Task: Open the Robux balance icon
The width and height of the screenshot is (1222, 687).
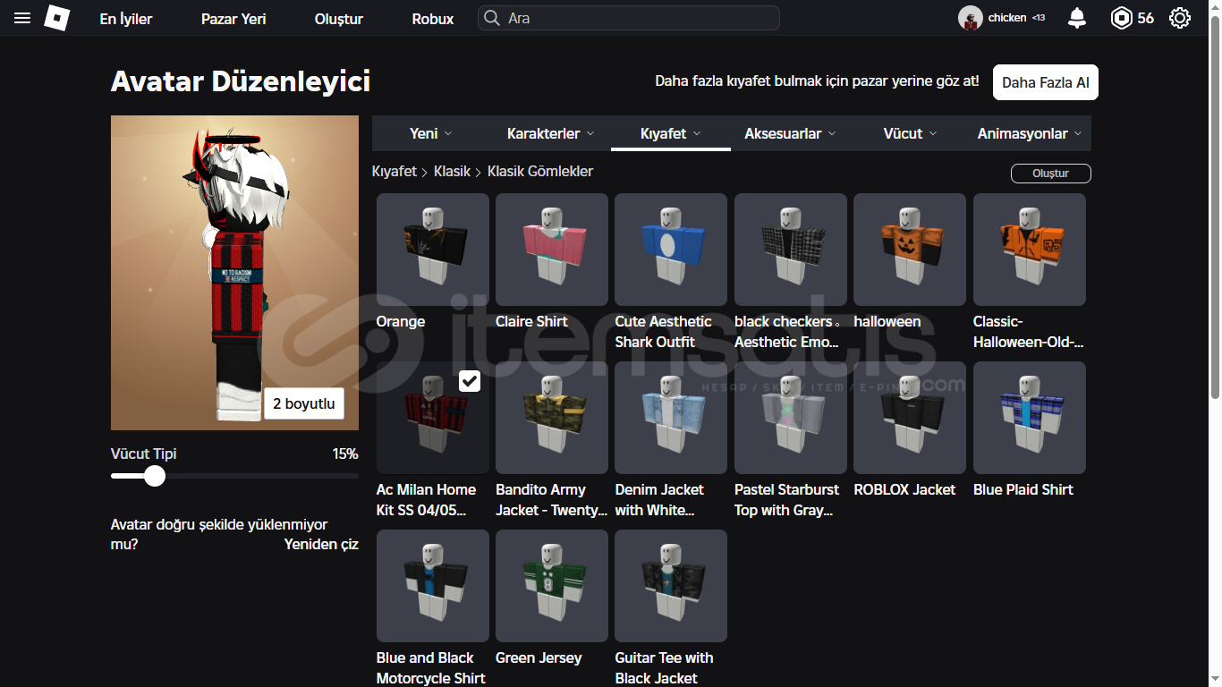Action: point(1122,18)
